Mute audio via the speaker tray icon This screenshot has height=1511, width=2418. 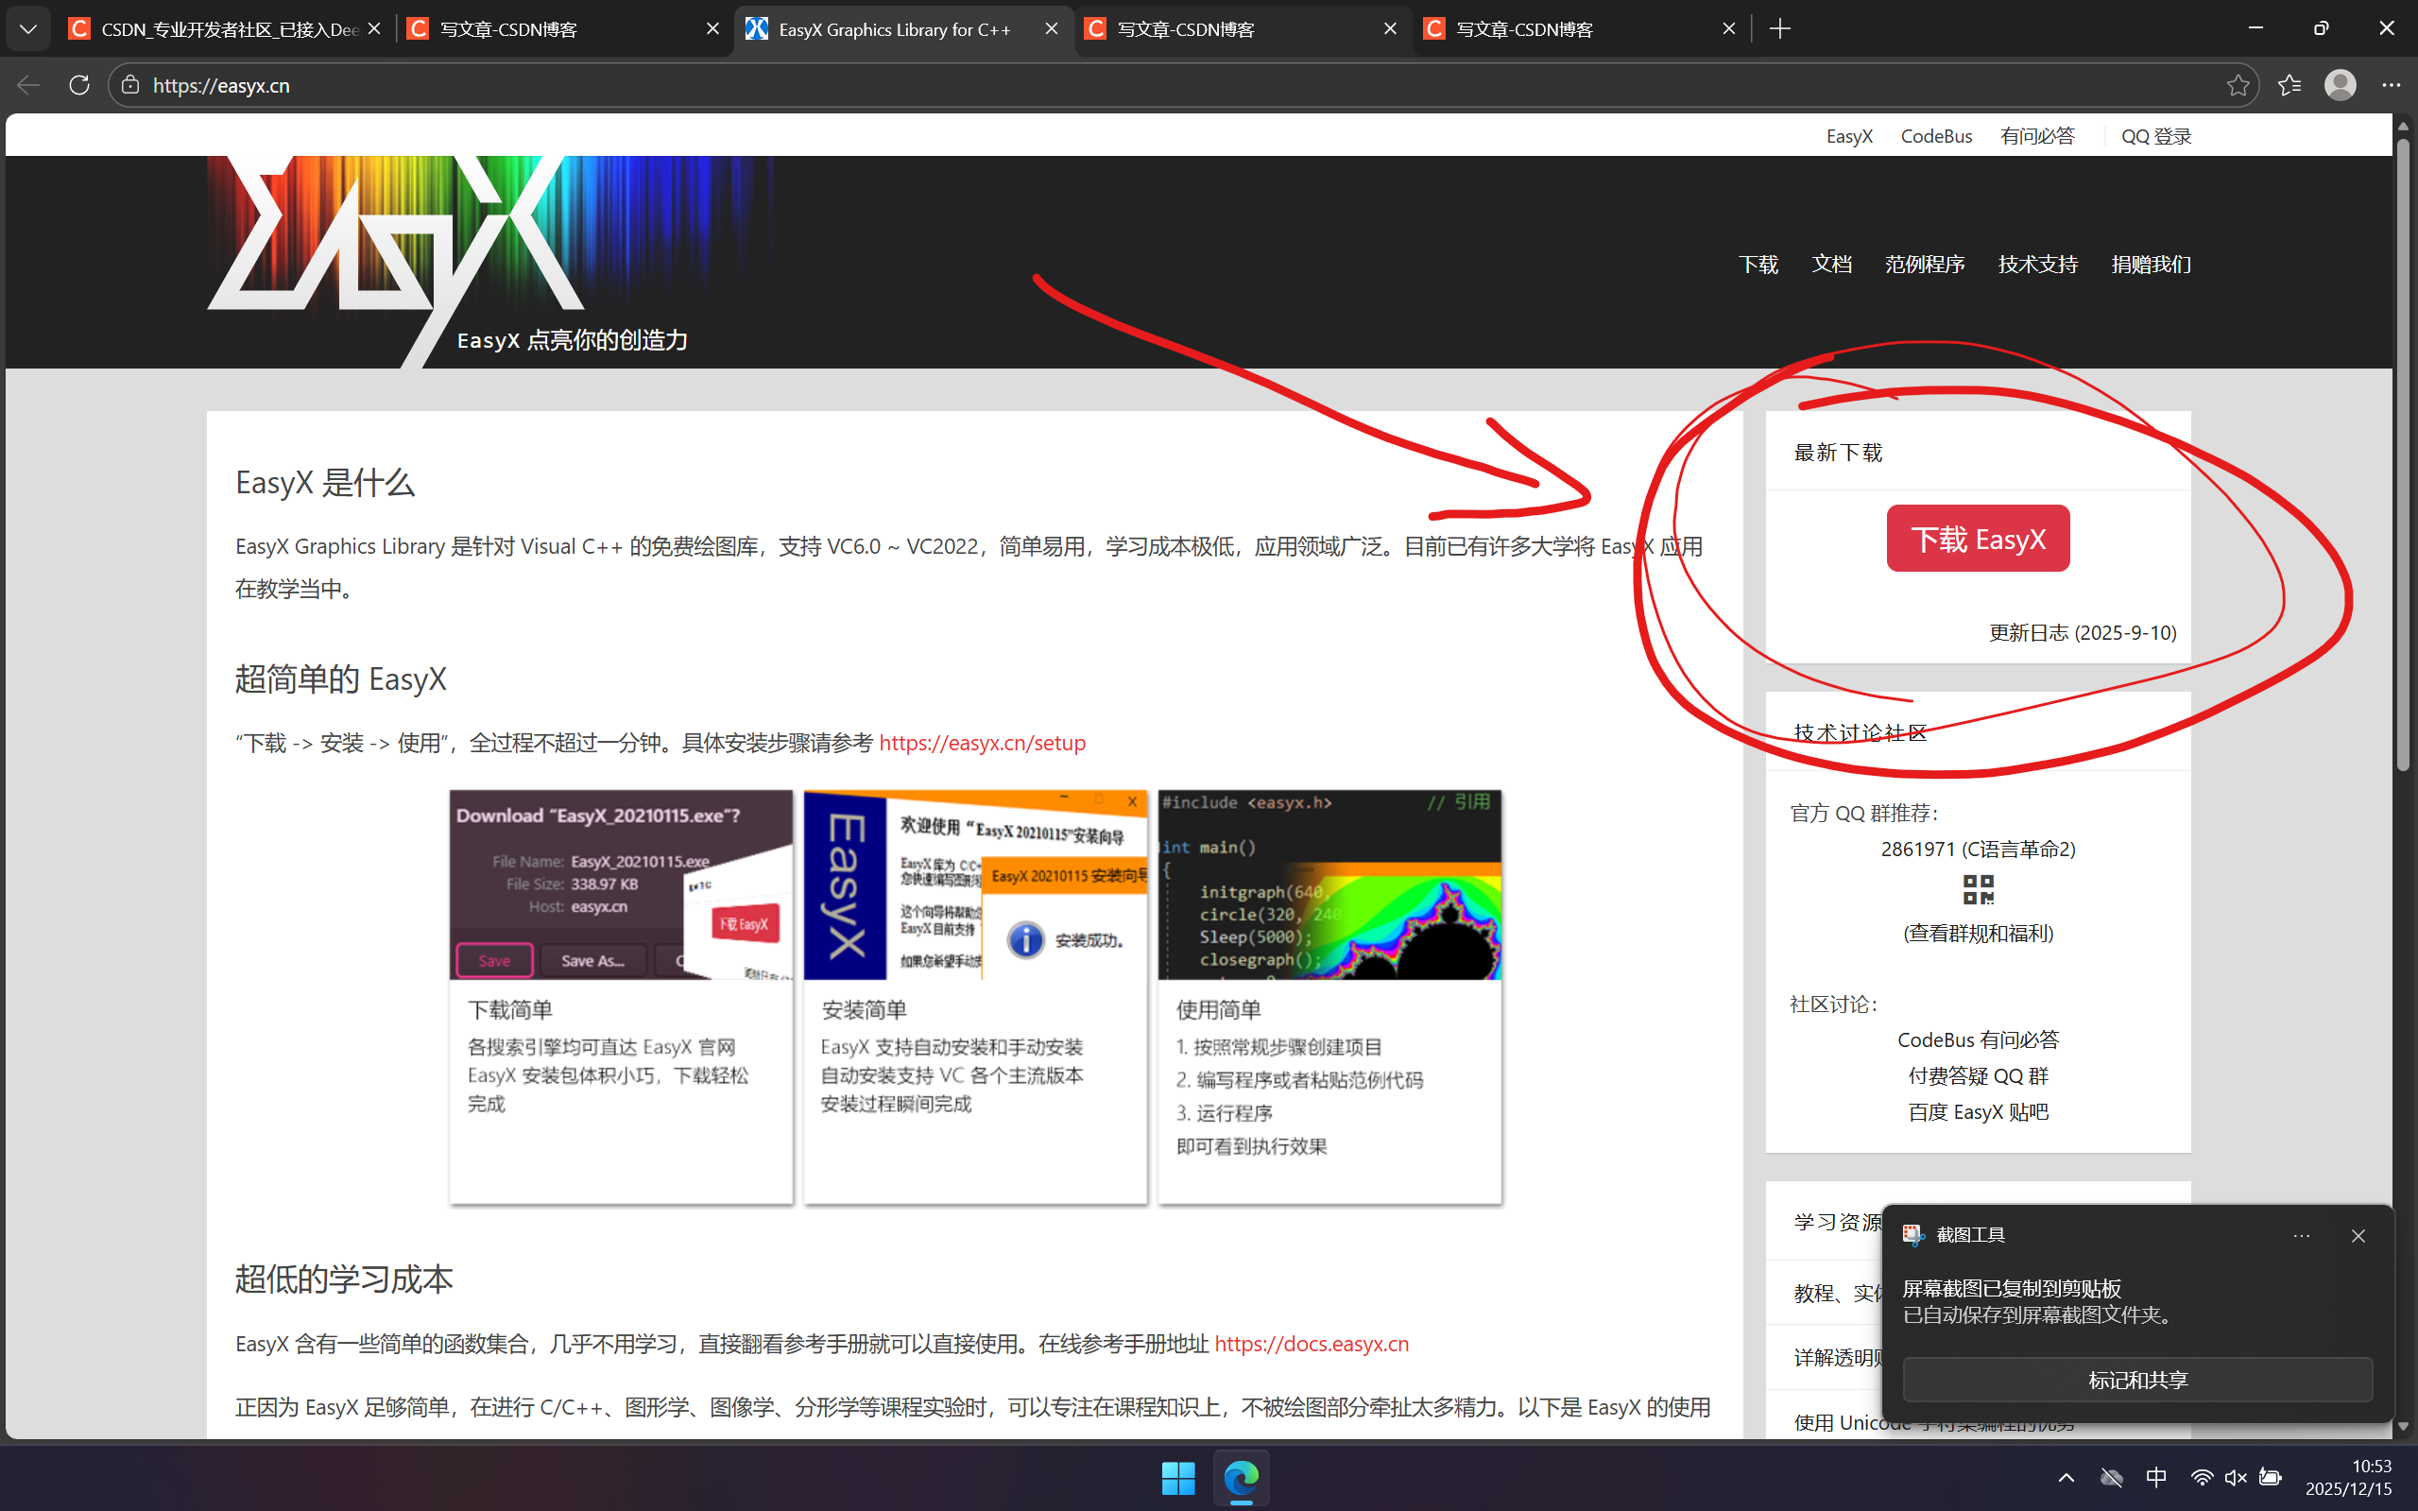[x=2234, y=1477]
